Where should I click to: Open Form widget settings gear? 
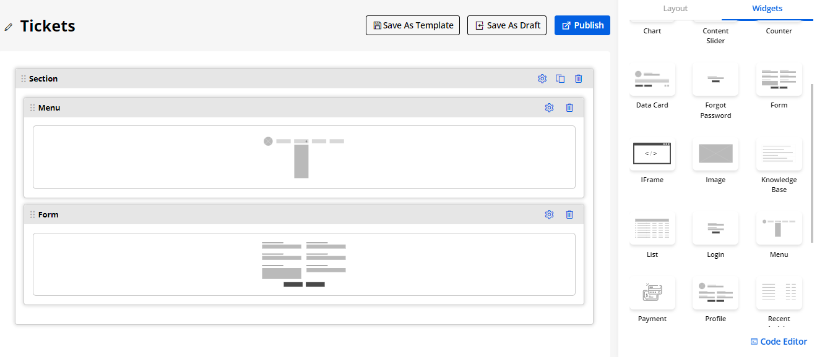click(549, 214)
